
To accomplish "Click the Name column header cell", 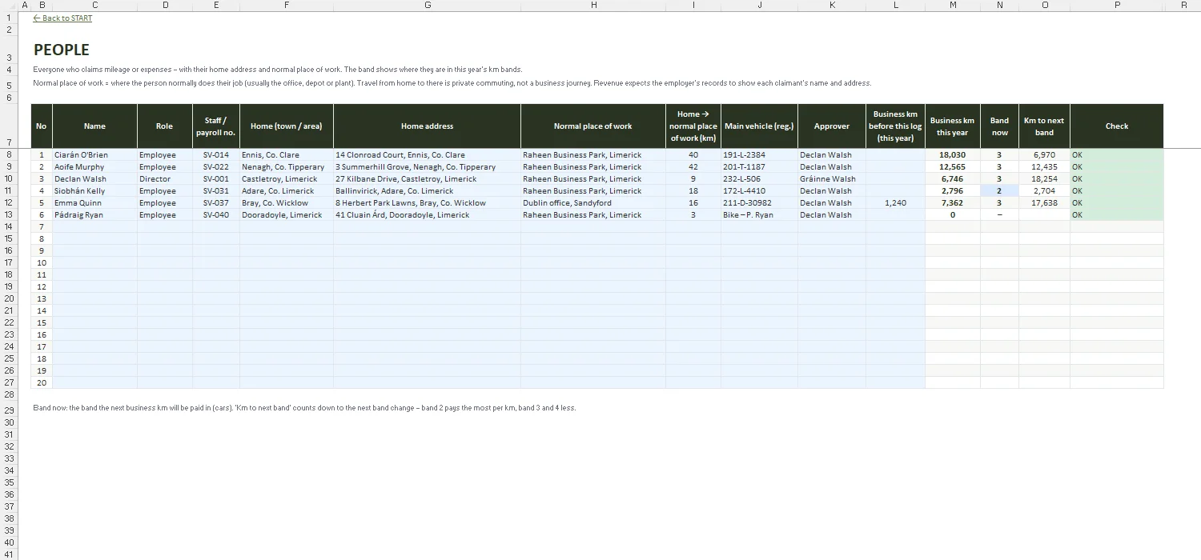I will pos(94,126).
